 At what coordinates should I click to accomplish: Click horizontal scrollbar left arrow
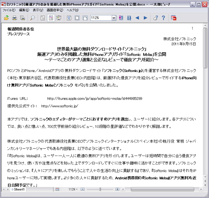[123, 189]
